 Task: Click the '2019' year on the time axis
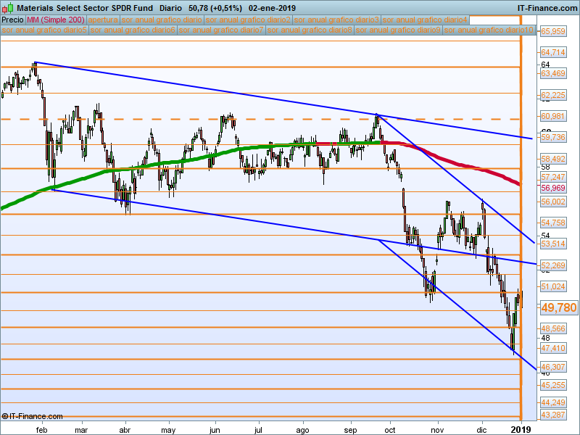521,430
